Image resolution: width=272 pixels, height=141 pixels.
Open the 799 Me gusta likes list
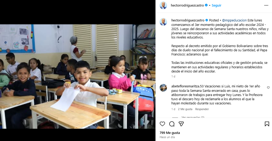point(170,133)
